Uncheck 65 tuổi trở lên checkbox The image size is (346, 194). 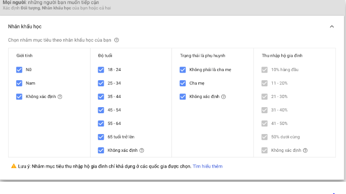click(101, 137)
